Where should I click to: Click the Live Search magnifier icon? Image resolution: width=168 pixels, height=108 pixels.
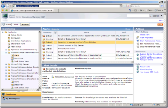coord(162,6)
